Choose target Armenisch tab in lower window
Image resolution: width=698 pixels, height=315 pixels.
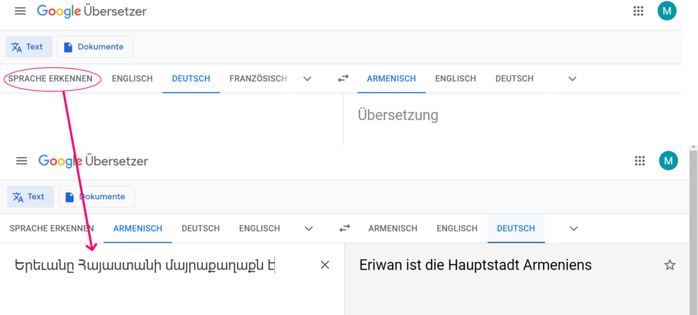click(x=392, y=229)
